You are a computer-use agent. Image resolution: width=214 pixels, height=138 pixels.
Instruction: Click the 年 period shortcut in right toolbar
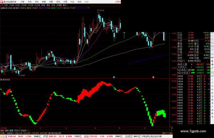(212, 117)
